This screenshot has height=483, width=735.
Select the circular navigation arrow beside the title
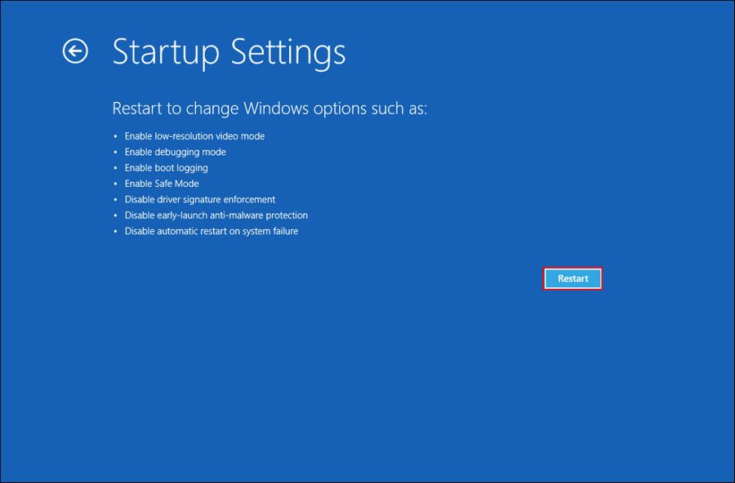tap(76, 52)
